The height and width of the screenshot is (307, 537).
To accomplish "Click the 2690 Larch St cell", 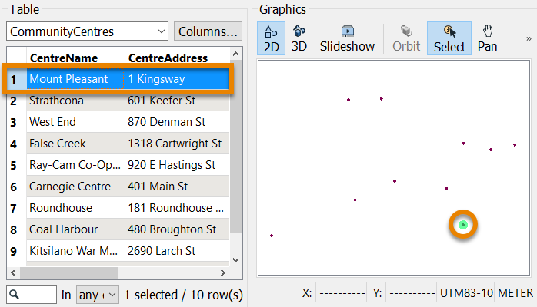I will coord(177,251).
